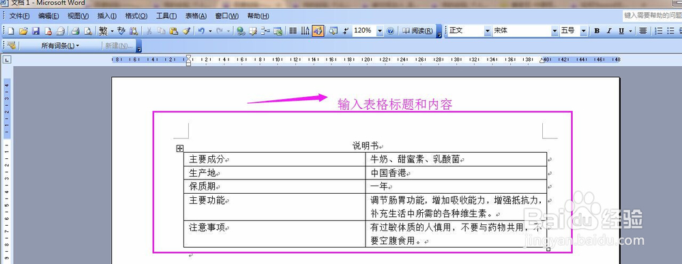This screenshot has height=264, width=682.
Task: Open the 所有词条 dropdown
Action: [x=60, y=45]
